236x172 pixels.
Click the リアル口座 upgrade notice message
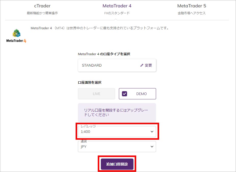coord(117,113)
